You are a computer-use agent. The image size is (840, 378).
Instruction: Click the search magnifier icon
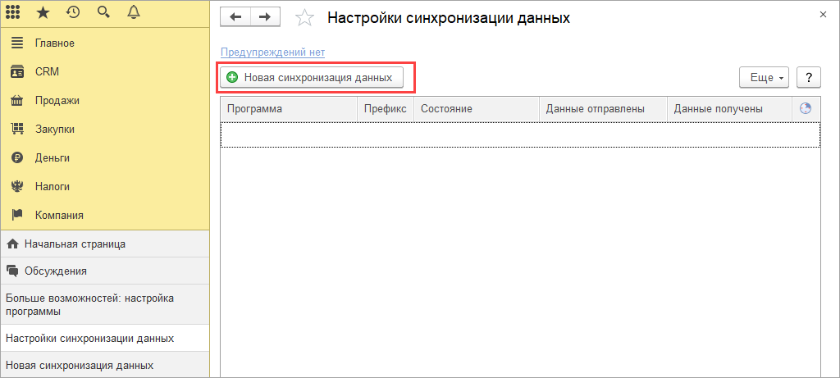click(x=103, y=12)
